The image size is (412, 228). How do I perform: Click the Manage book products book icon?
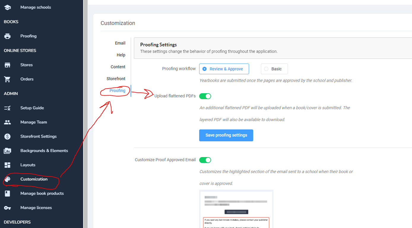[7, 194]
